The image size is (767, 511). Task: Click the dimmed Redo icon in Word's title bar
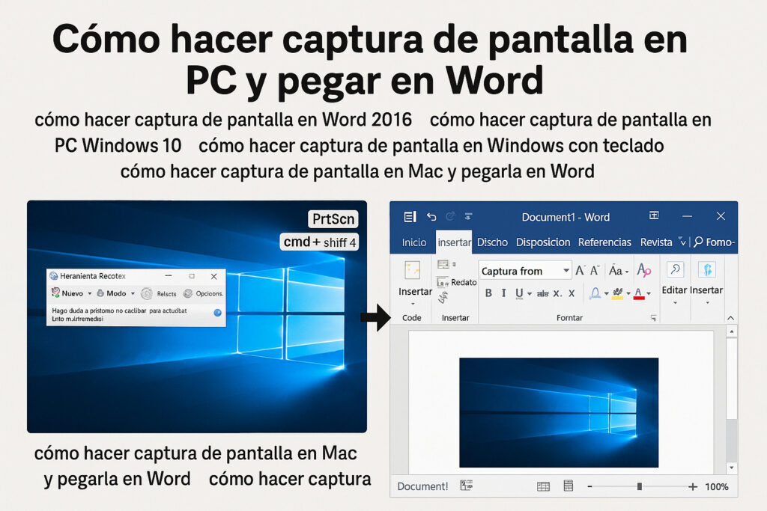[x=450, y=216]
